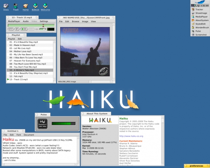Select Tracker in the Deskbar

[x=200, y=9]
